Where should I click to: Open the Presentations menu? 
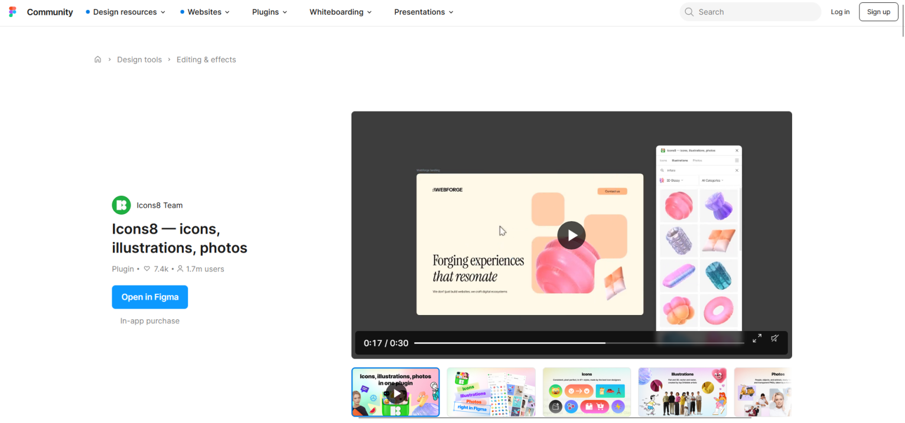[424, 12]
